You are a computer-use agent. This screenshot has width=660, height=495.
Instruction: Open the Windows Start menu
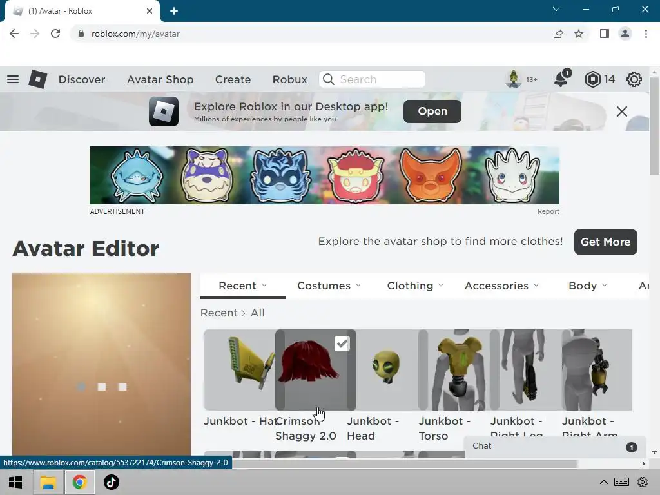point(15,482)
